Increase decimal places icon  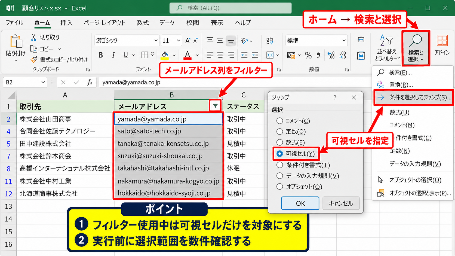click(x=331, y=55)
